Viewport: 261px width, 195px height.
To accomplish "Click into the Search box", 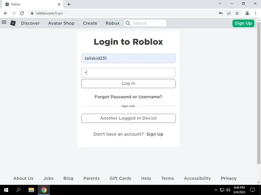I will (x=145, y=23).
